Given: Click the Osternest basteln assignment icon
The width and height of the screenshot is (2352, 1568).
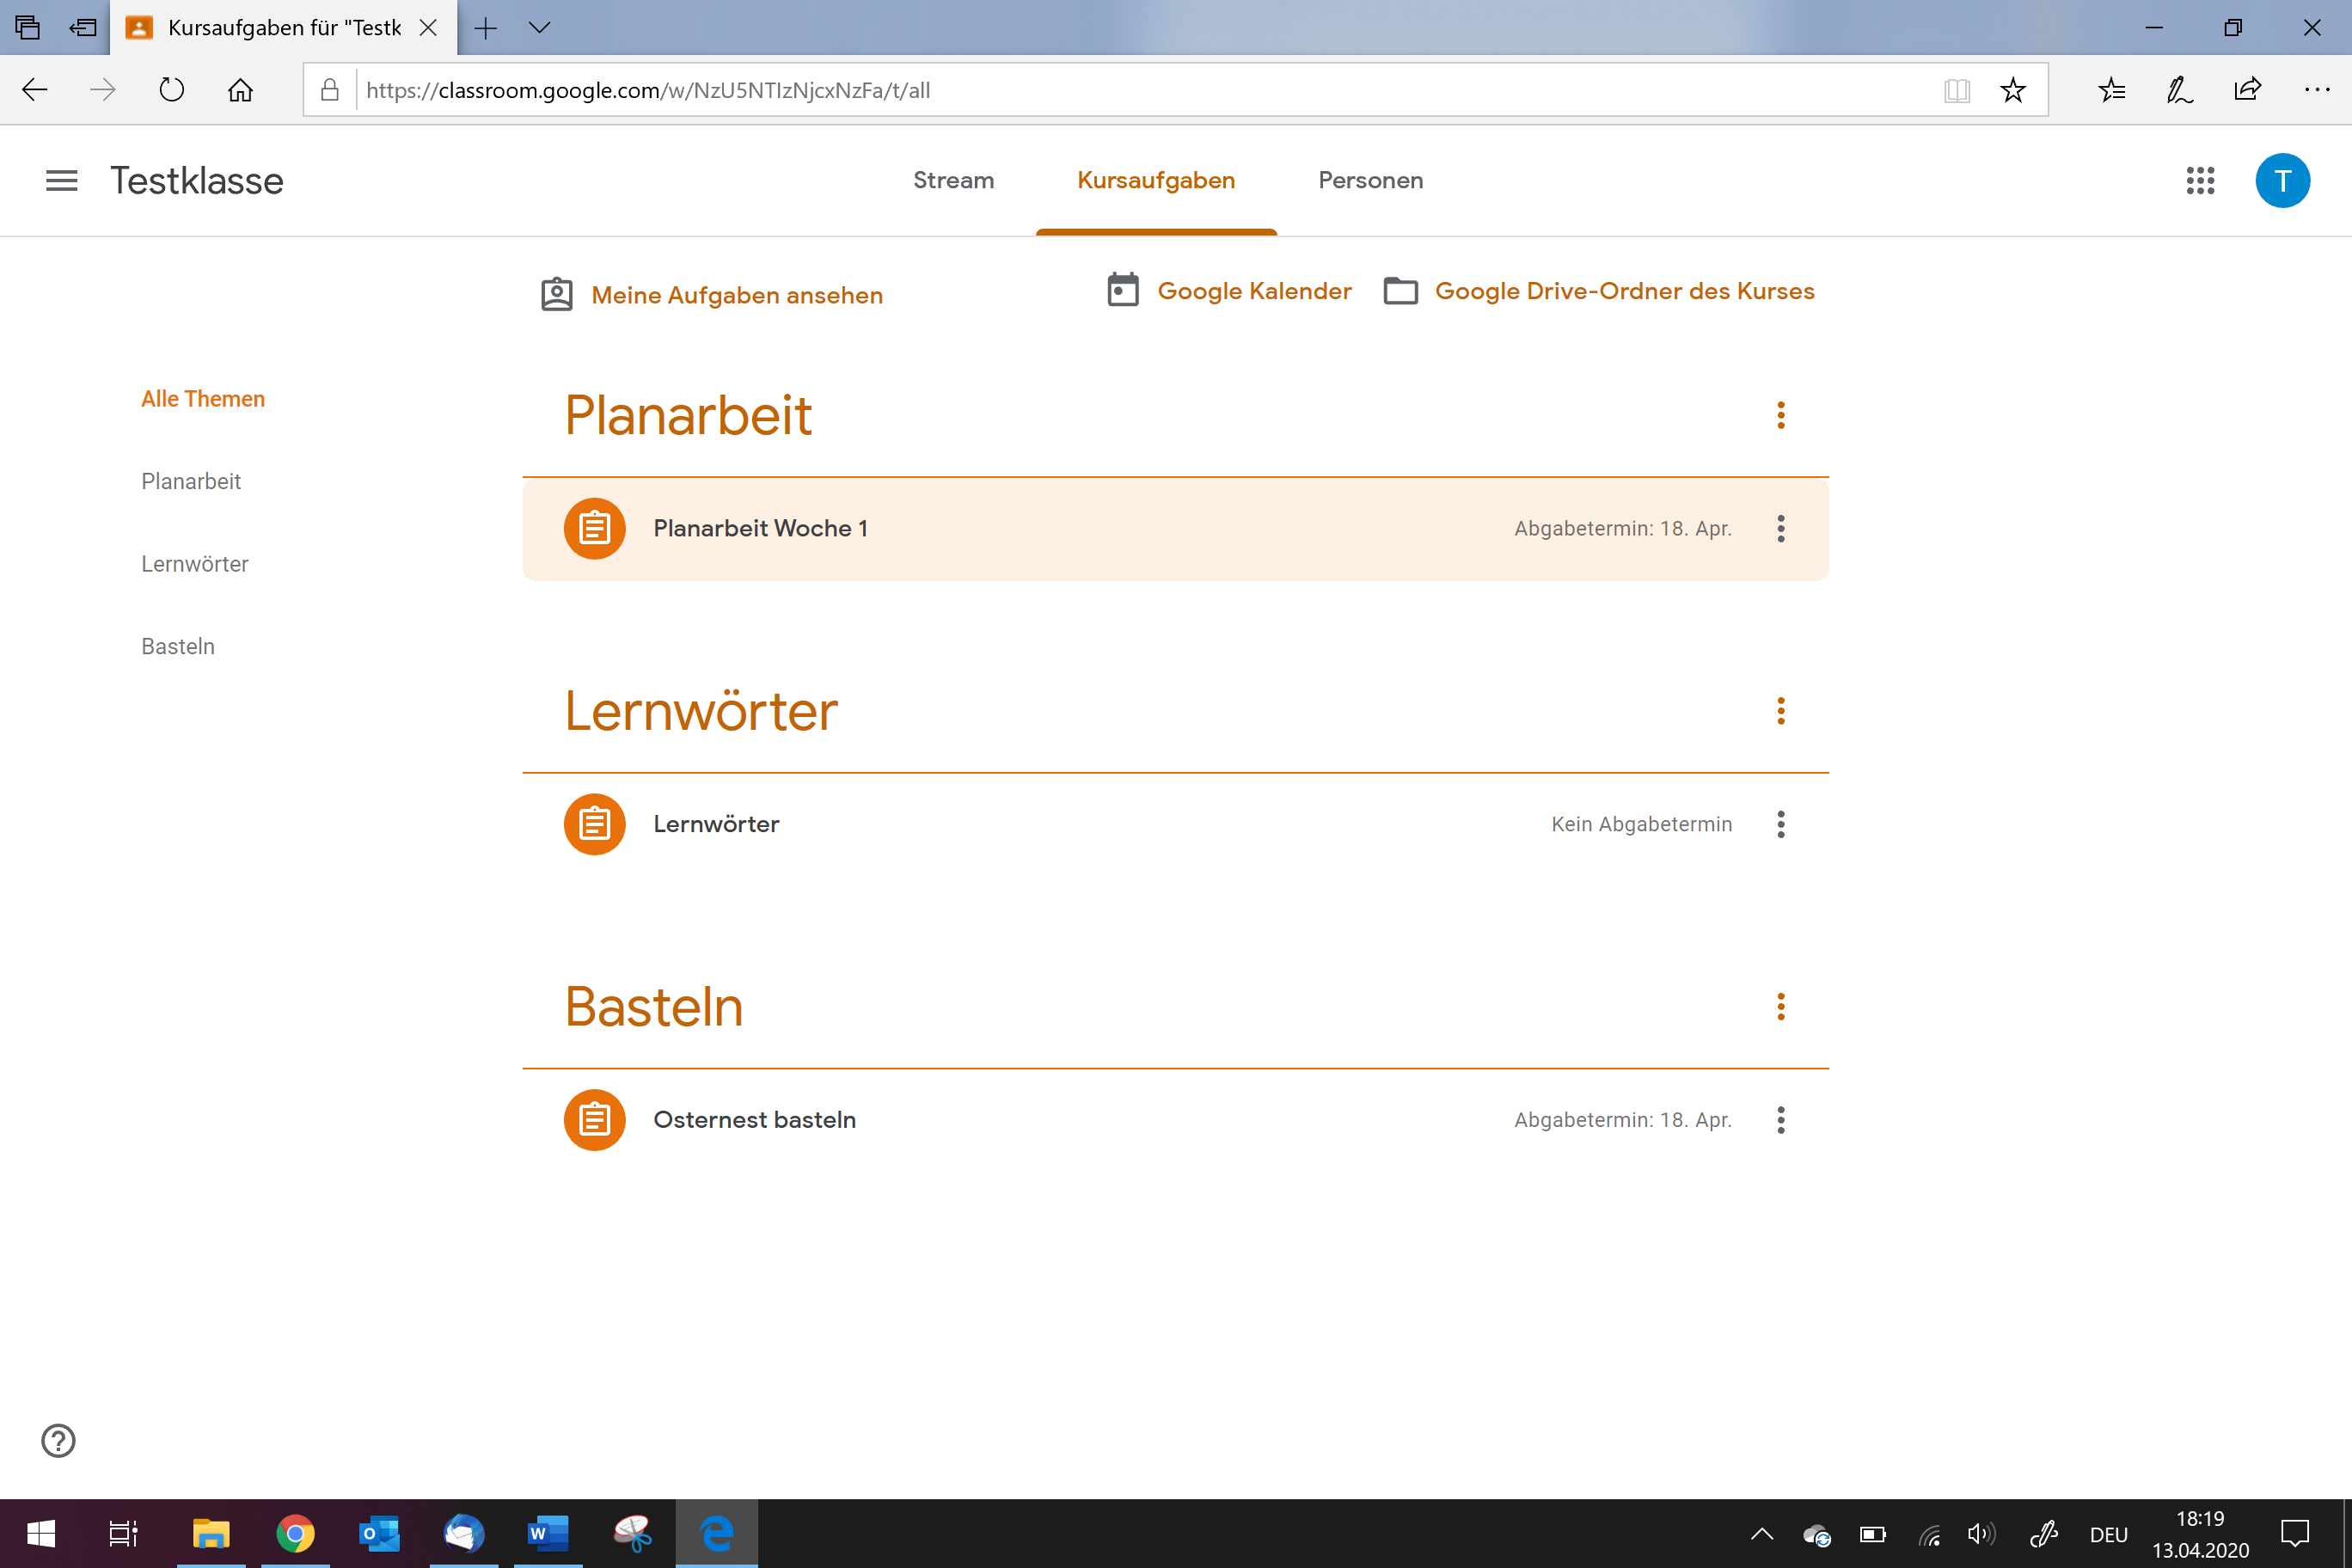Looking at the screenshot, I should (594, 1120).
